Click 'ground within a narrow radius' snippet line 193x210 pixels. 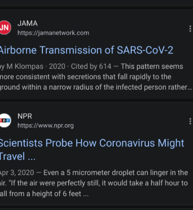(x=38, y=87)
